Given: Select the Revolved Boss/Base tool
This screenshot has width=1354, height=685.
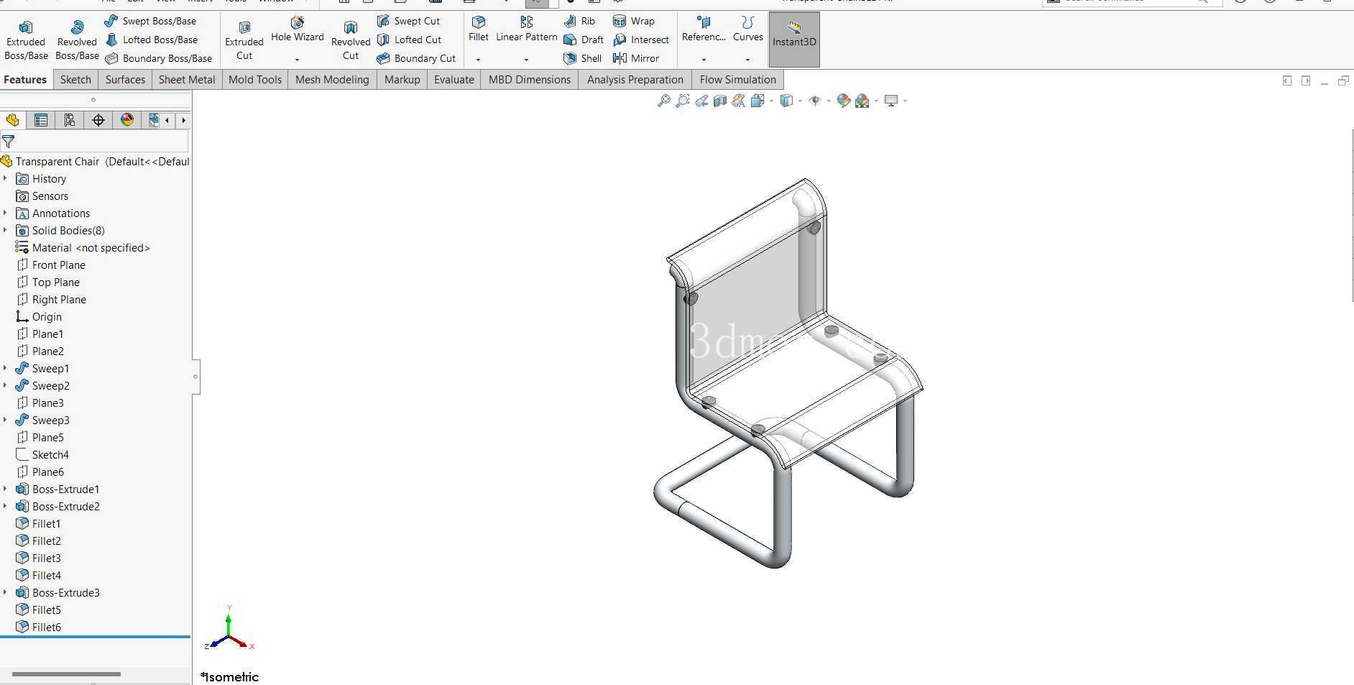Looking at the screenshot, I should point(77,40).
